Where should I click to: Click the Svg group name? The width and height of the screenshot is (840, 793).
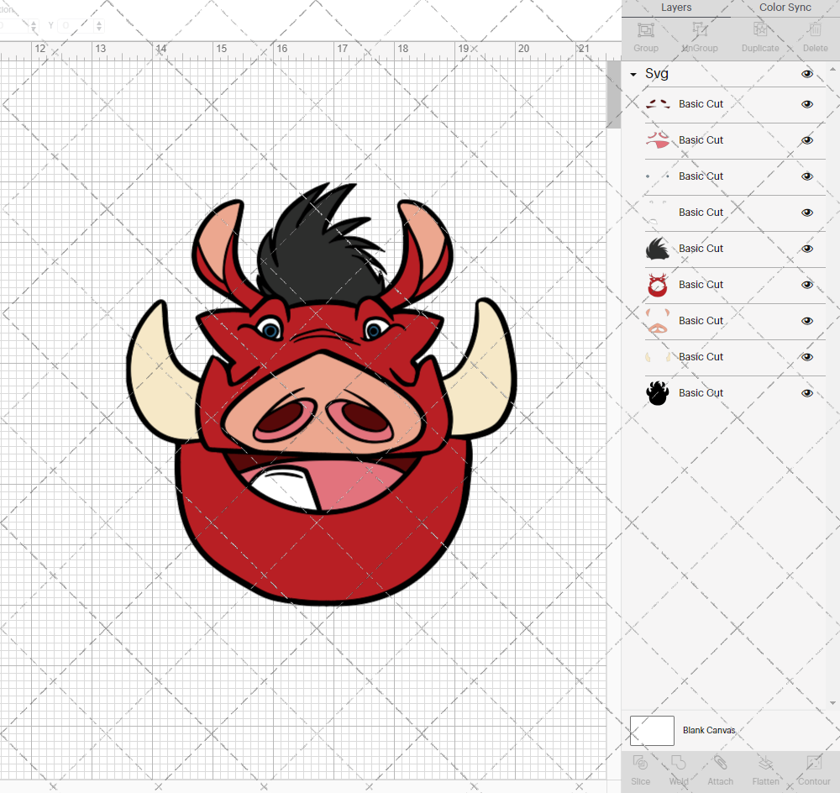(656, 74)
